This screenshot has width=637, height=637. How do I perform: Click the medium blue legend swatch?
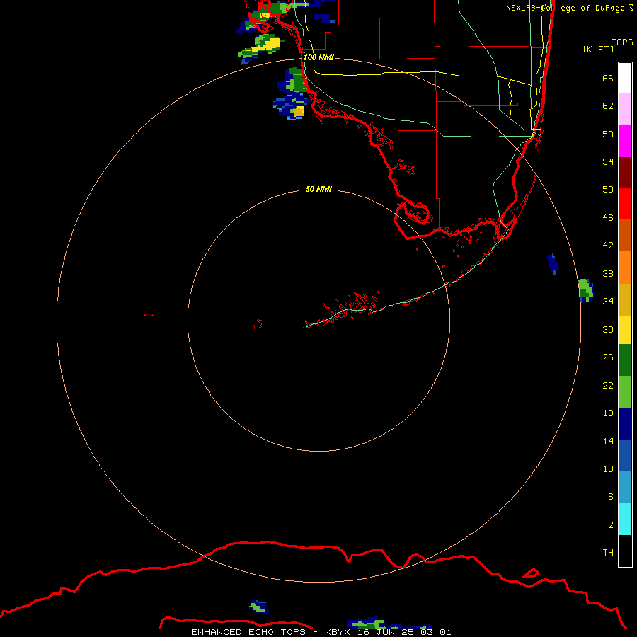(625, 455)
